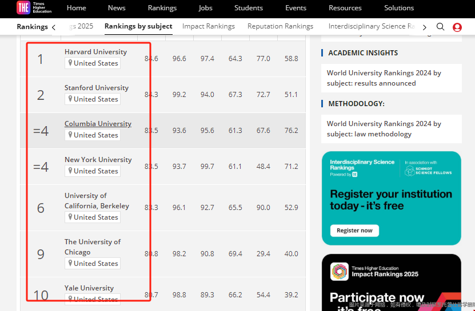475x311 pixels.
Task: Click Stanford's United States location tag
Action: tap(93, 99)
